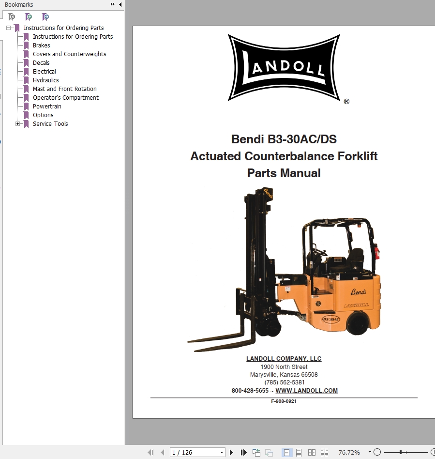Viewport: 435px width, 459px height.
Task: Click the zoom out minus button
Action: pyautogui.click(x=377, y=452)
